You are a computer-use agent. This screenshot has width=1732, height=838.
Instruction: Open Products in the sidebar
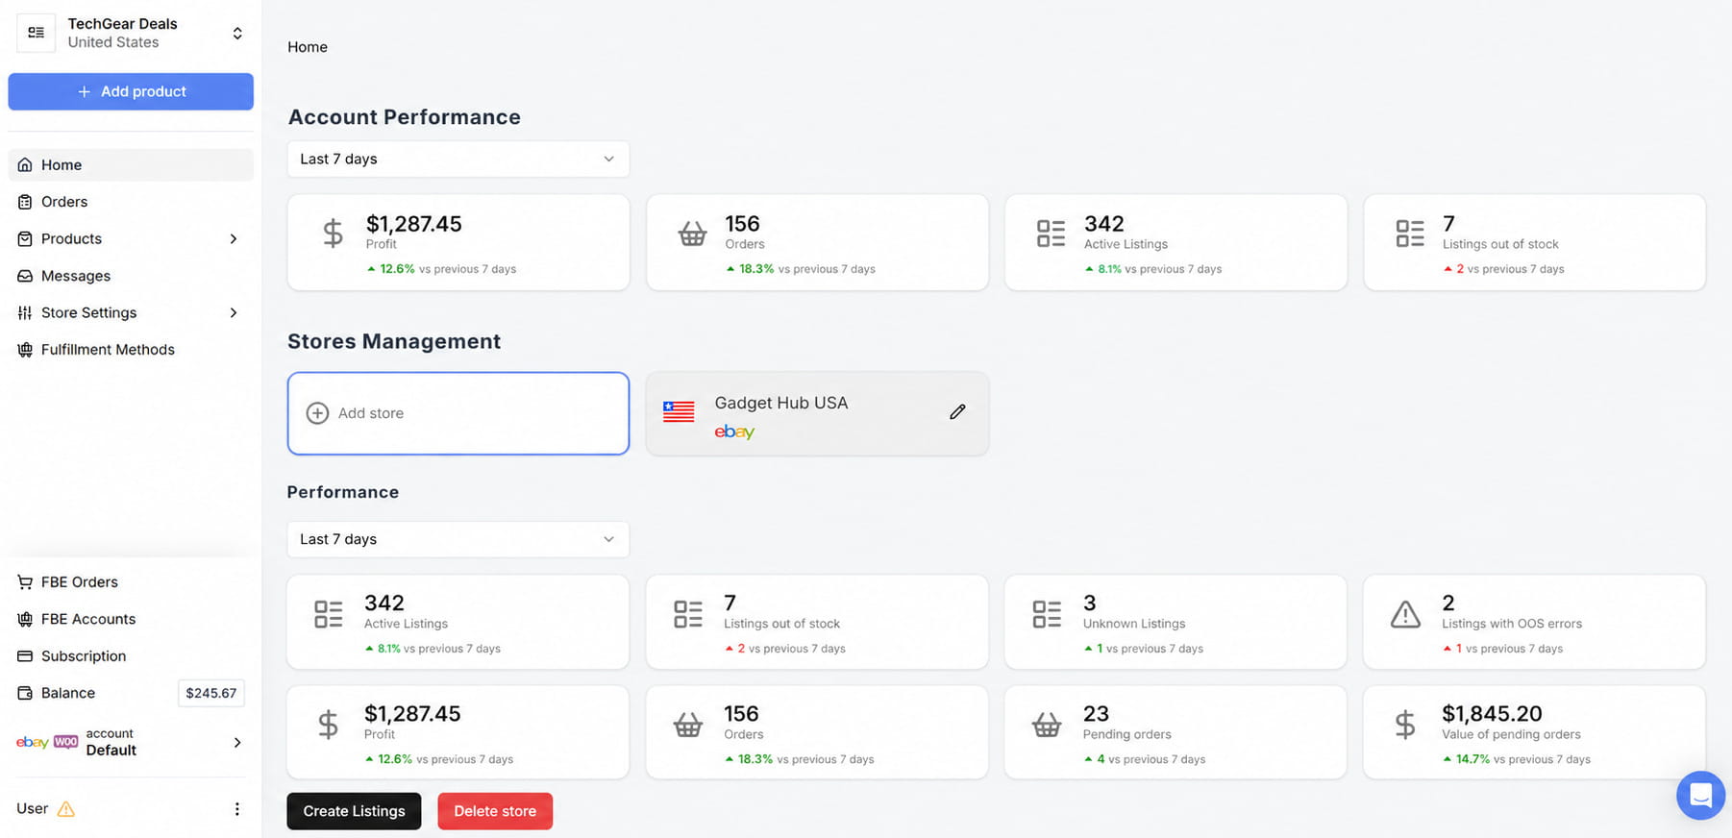point(131,238)
